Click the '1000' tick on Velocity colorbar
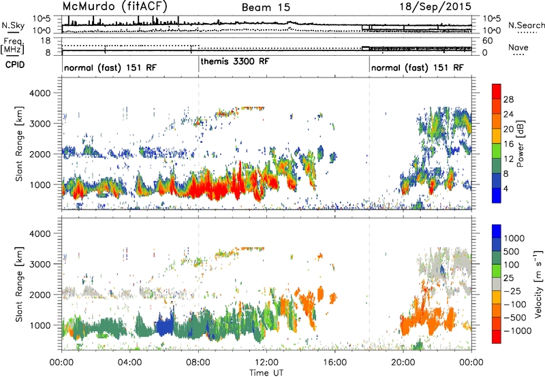Screen dimensions: 545x377 pos(514,238)
